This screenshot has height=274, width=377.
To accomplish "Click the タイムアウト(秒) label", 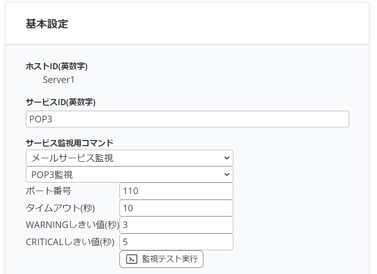I will coord(60,208).
